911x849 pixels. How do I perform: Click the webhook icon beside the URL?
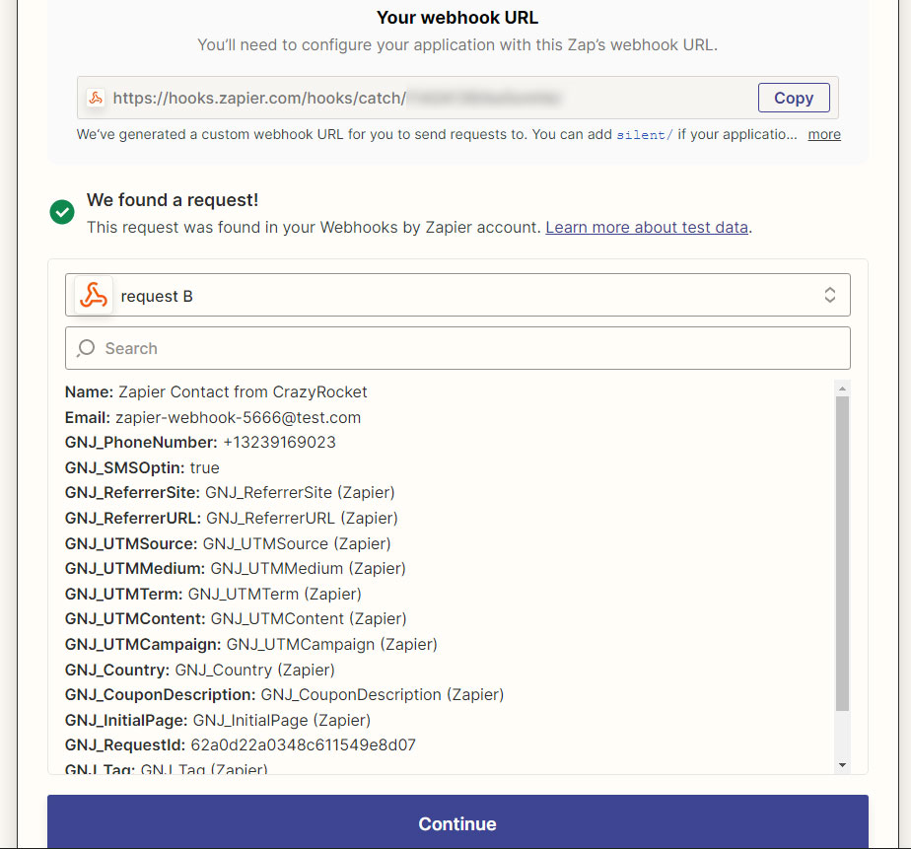[x=96, y=98]
